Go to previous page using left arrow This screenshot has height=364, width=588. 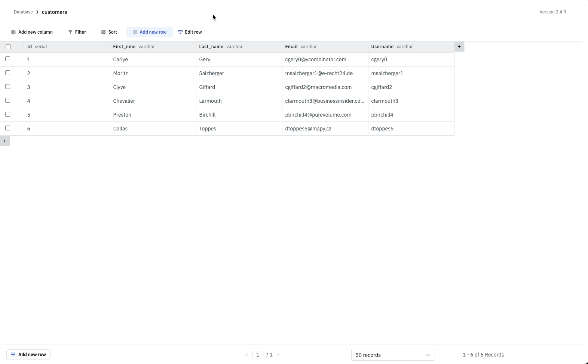tap(247, 355)
